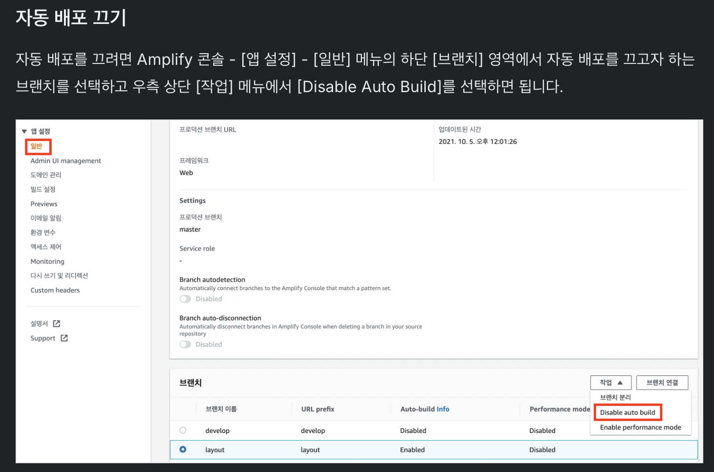Screen dimensions: 714x472
Task: Click the updated time 2021. 10. 5. value
Action: (478, 141)
